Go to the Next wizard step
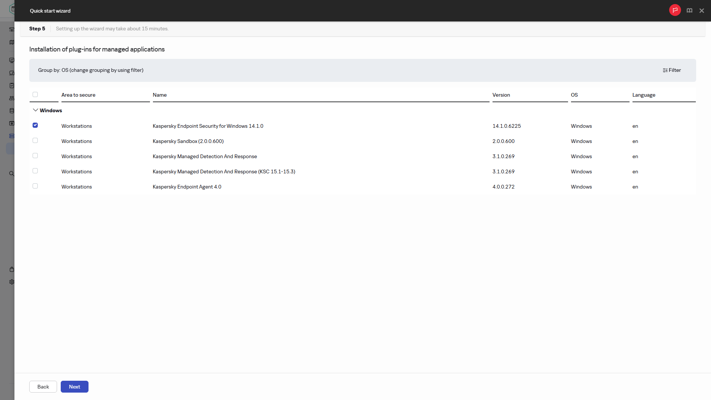This screenshot has height=400, width=711. [x=74, y=387]
